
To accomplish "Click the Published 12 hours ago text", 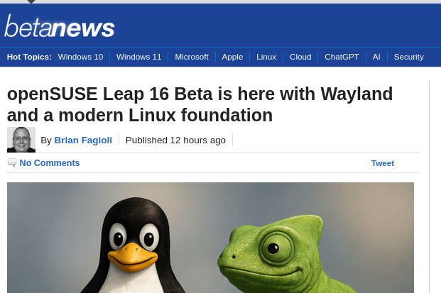I will [x=175, y=140].
